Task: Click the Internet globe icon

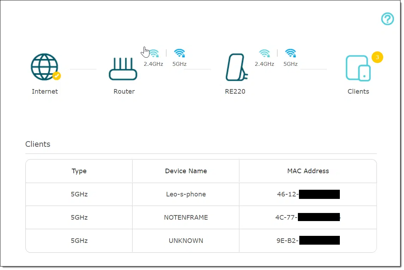Action: click(x=45, y=67)
